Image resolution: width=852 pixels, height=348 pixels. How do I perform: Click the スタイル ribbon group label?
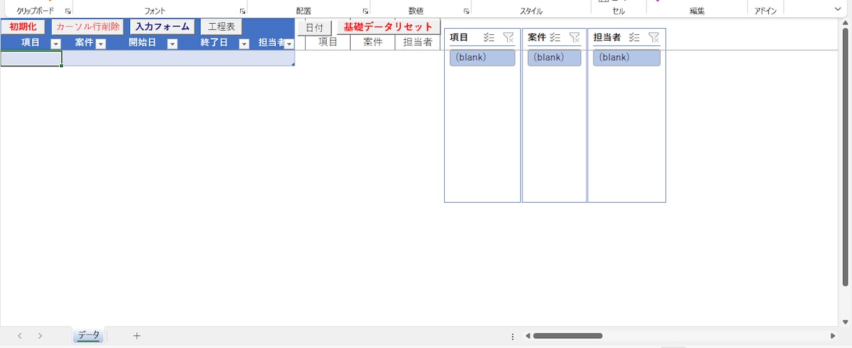(x=531, y=11)
